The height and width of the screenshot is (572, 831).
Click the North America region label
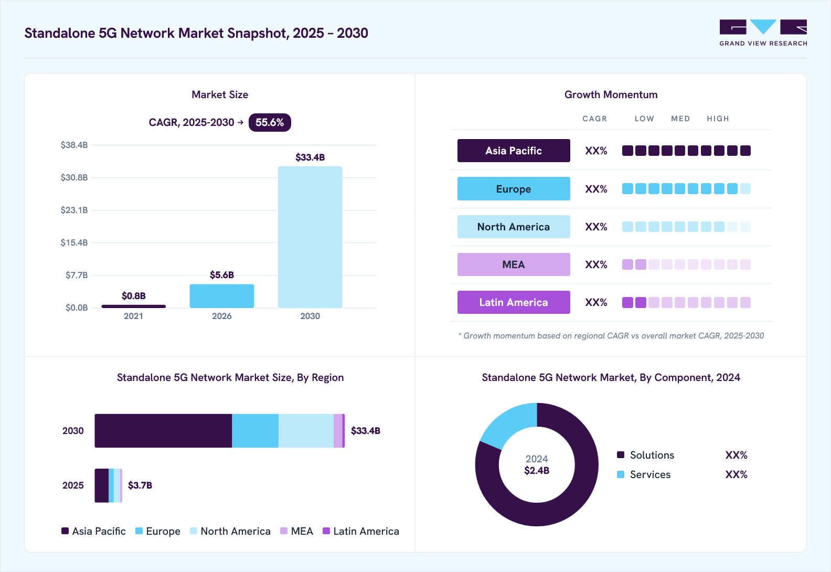(514, 227)
